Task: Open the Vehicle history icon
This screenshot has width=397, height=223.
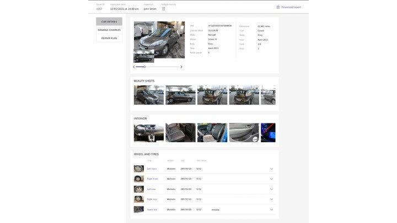Action: tap(164, 9)
